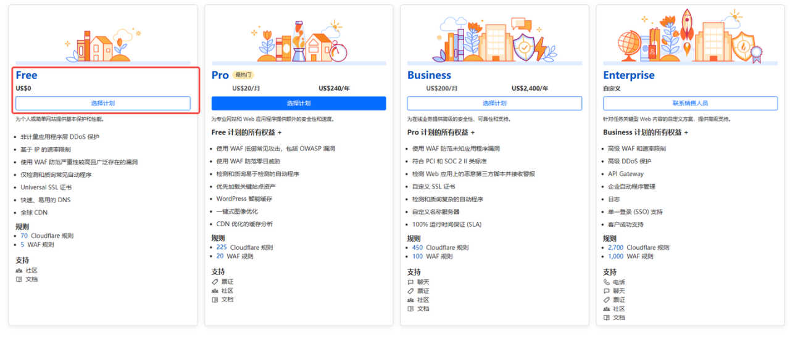Click the phone icon under Enterprise plan support
Screen dimensions: 790x344
tap(607, 281)
